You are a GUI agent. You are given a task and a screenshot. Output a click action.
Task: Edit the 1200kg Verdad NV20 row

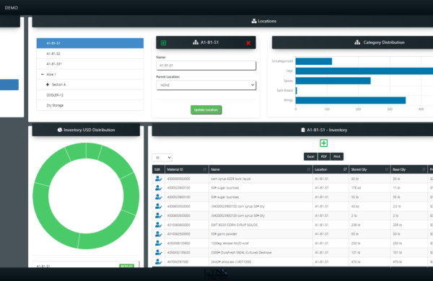158,244
